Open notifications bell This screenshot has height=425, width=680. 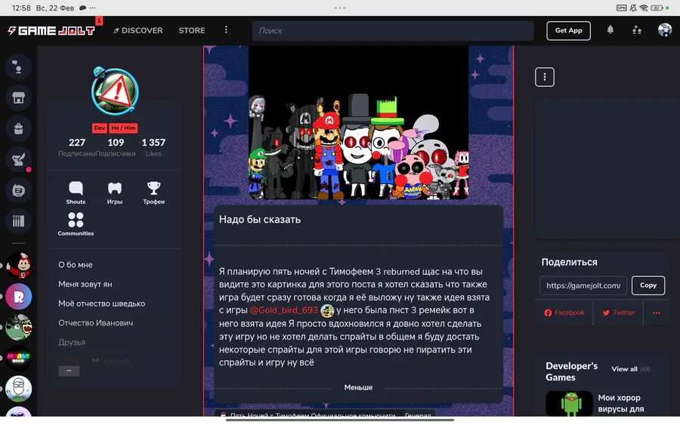[x=610, y=30]
